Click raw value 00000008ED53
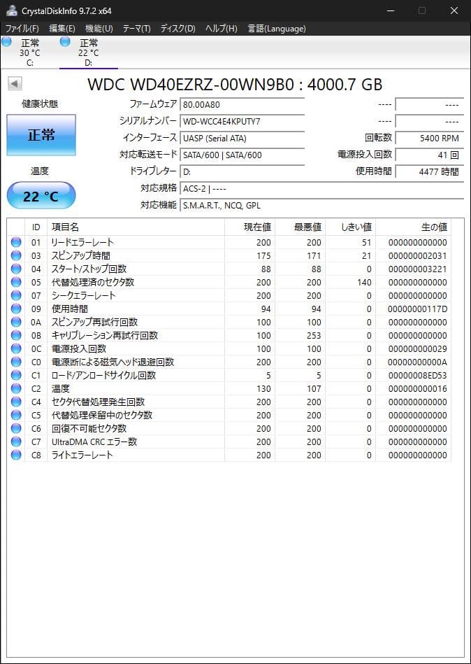This screenshot has width=471, height=664. tap(417, 375)
